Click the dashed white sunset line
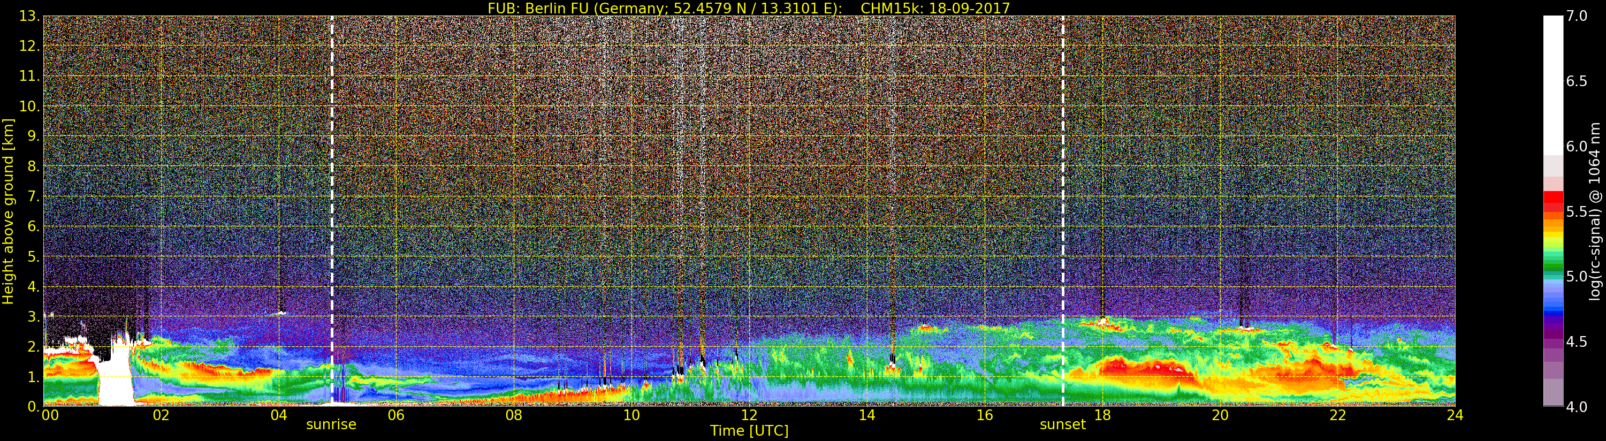The image size is (1606, 441). (1063, 211)
